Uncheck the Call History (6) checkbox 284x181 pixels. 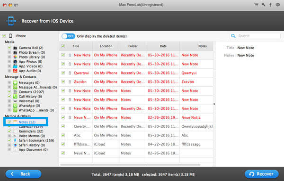tap(9, 97)
